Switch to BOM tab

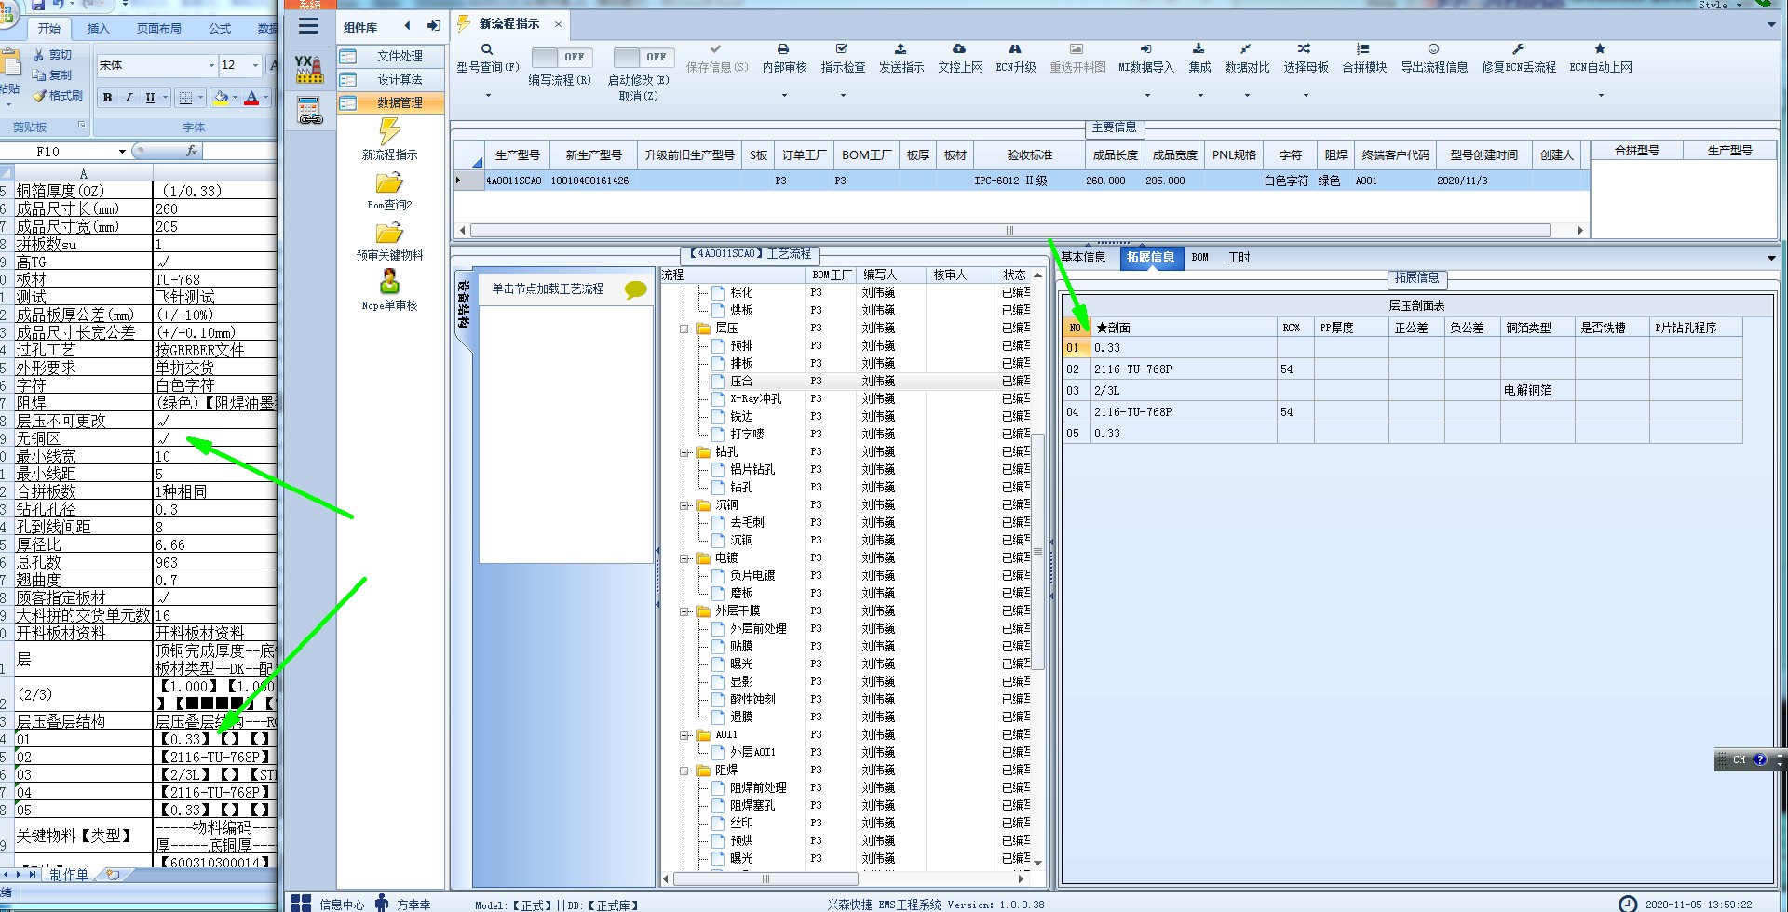click(x=1199, y=258)
